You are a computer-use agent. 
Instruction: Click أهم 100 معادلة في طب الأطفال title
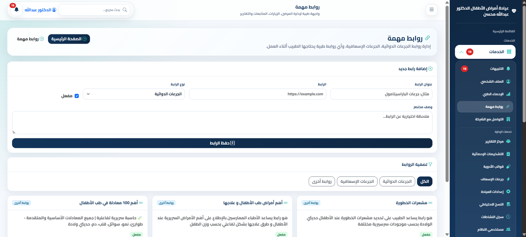click(108, 203)
